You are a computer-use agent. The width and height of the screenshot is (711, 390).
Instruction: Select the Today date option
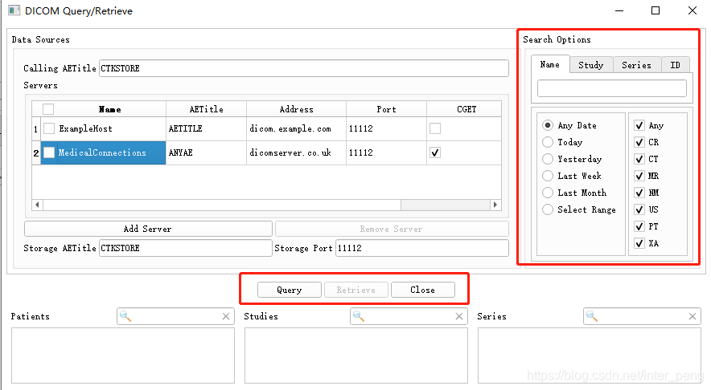[548, 142]
